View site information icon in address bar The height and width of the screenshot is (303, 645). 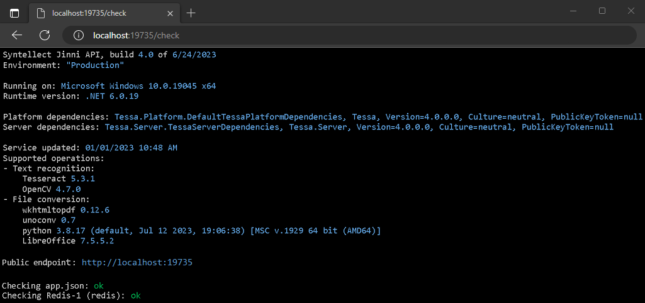point(79,36)
